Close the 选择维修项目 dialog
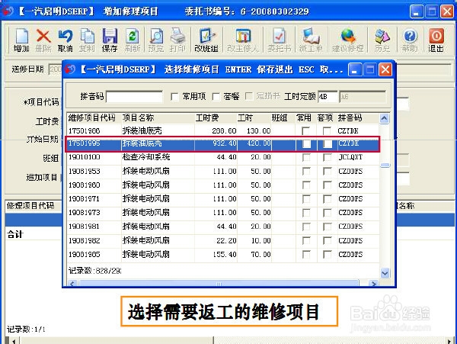457x344 pixels. pyautogui.click(x=385, y=69)
